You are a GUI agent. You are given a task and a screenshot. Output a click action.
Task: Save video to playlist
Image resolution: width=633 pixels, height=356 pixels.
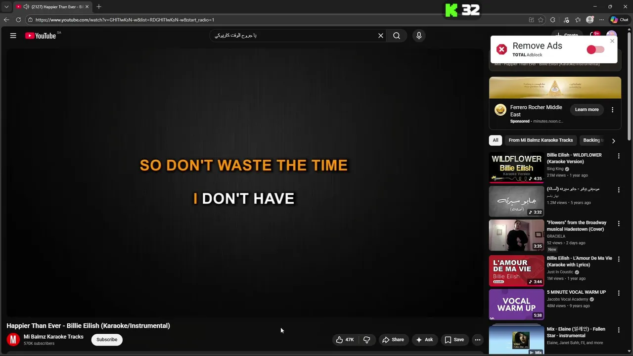(x=454, y=340)
